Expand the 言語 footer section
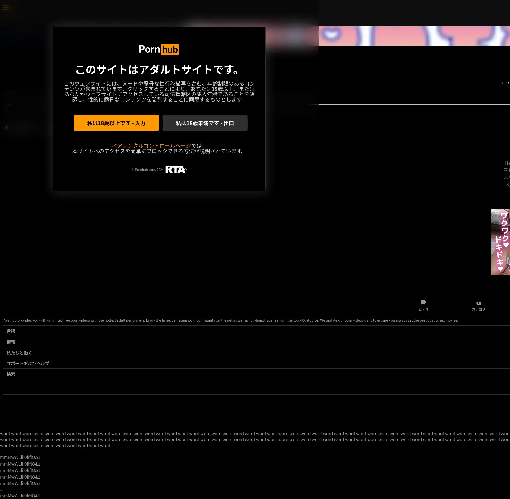The width and height of the screenshot is (510, 499). tap(11, 331)
